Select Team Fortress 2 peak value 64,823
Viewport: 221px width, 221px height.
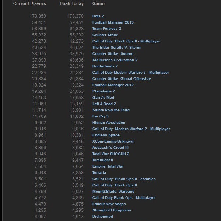pyautogui.click(x=77, y=29)
